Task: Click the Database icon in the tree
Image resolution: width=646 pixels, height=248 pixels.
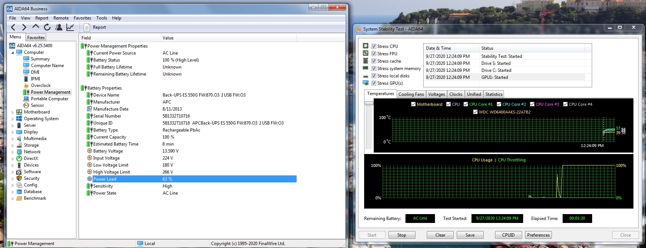Action: click(x=19, y=192)
